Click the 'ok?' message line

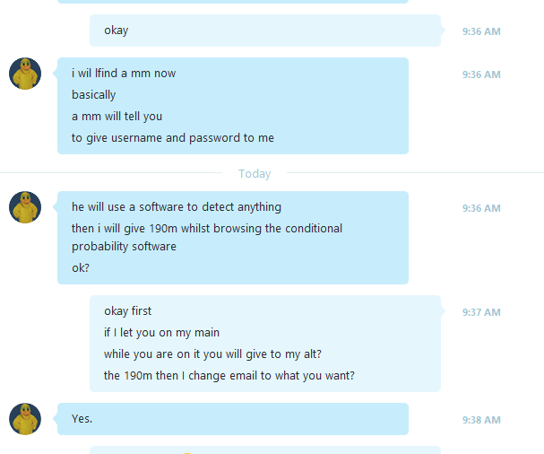point(81,267)
